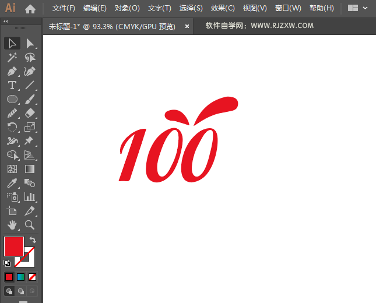Select the Shape Builder tool
Viewport: 376px width, 303px height.
tap(12, 155)
